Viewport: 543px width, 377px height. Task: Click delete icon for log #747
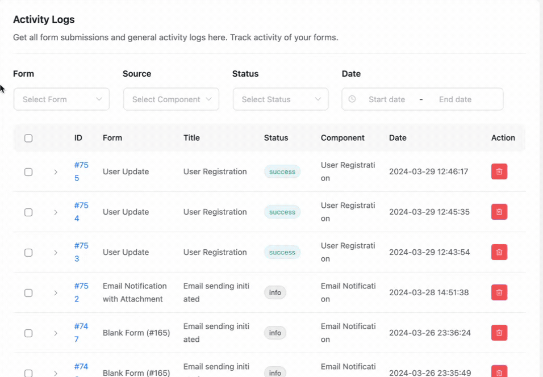click(499, 333)
